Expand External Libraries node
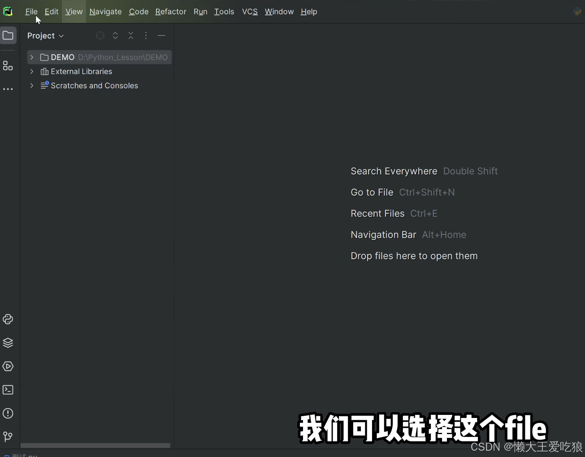585x457 pixels. click(x=32, y=71)
